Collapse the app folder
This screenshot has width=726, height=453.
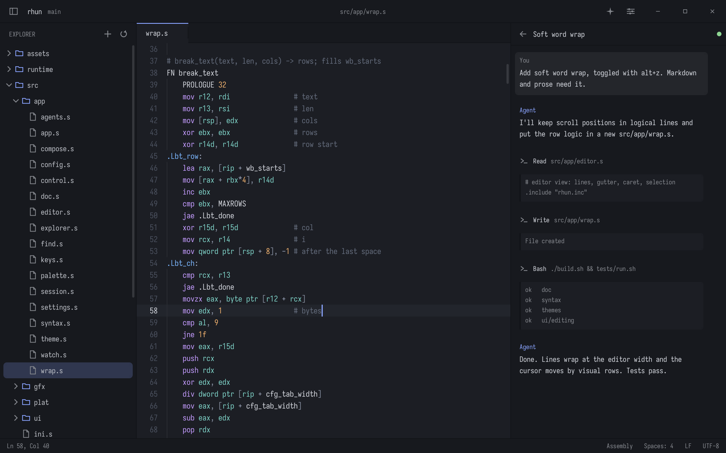tap(16, 101)
